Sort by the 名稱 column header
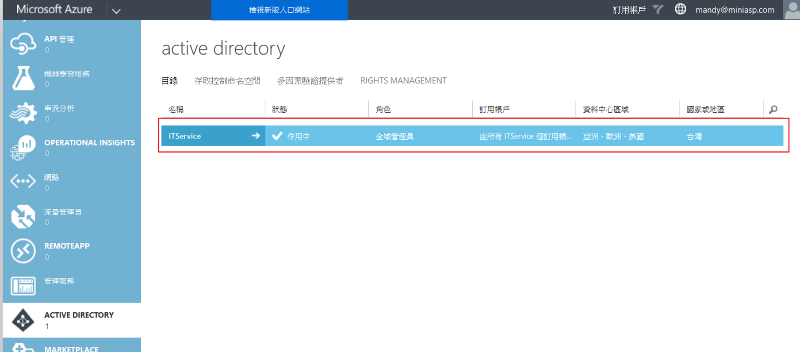This screenshot has width=800, height=352. 176,109
